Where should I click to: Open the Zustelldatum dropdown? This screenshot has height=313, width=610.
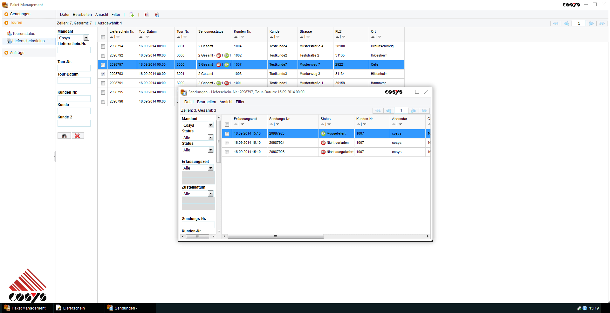click(210, 194)
